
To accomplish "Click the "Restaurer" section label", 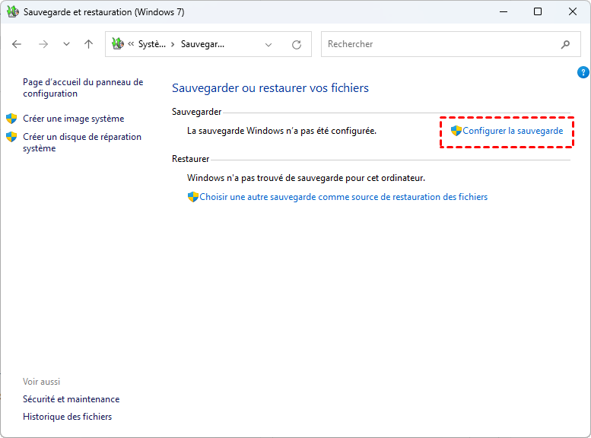I will (190, 159).
